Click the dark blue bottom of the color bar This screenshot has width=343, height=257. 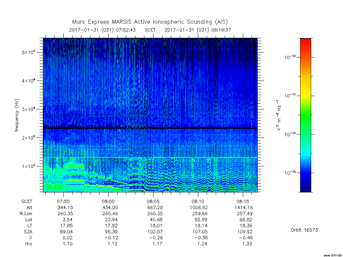coord(305,186)
